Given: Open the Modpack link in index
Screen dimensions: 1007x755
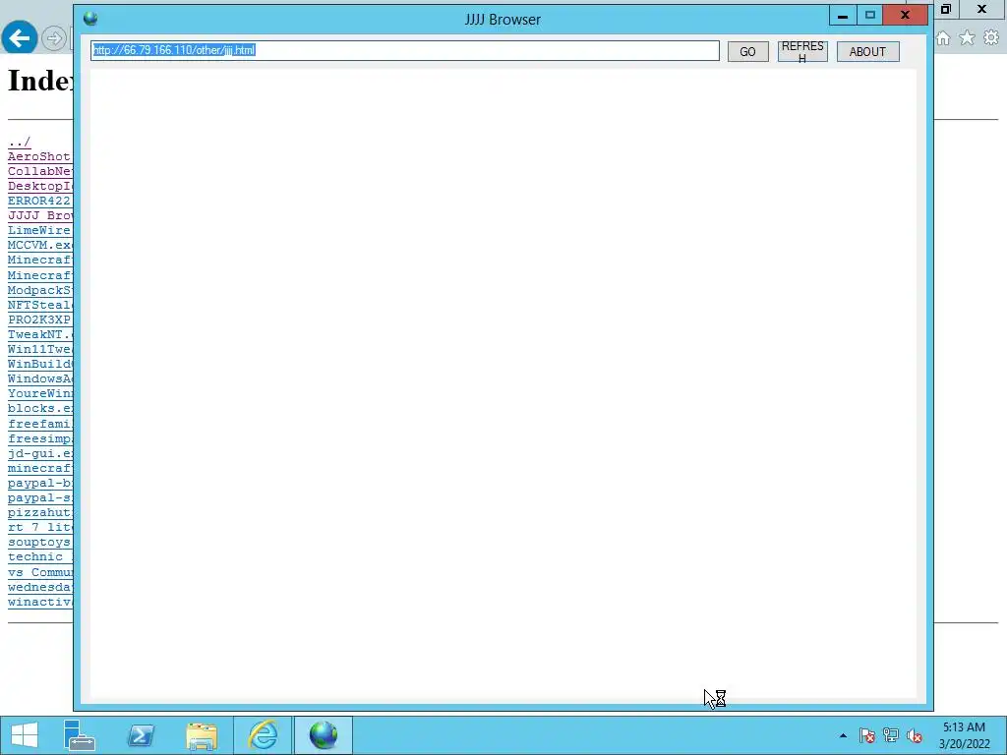Looking at the screenshot, I should tap(39, 290).
